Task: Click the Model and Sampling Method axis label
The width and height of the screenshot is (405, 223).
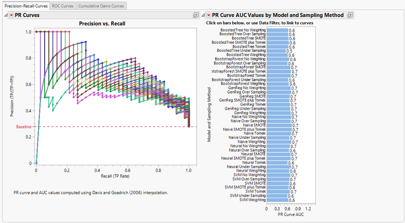Action: pos(209,115)
